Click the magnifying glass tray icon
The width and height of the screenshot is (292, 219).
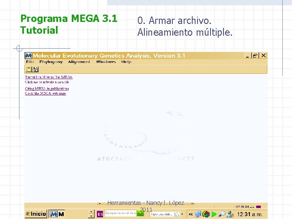tap(222, 214)
